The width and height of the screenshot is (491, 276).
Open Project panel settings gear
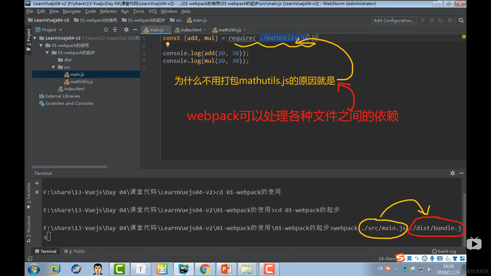(x=126, y=30)
